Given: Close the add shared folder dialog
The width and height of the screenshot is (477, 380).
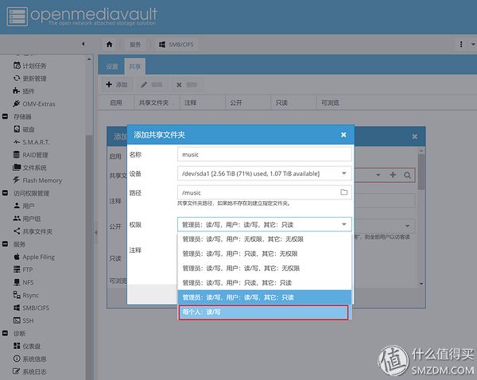Looking at the screenshot, I should point(343,135).
